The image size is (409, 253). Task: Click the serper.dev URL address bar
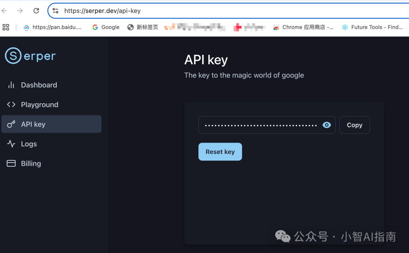point(227,11)
